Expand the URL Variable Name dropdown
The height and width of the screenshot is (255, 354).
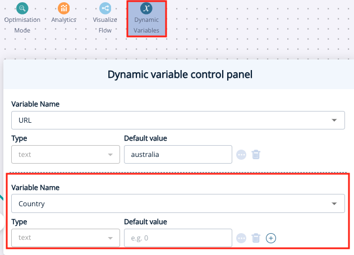(x=178, y=120)
